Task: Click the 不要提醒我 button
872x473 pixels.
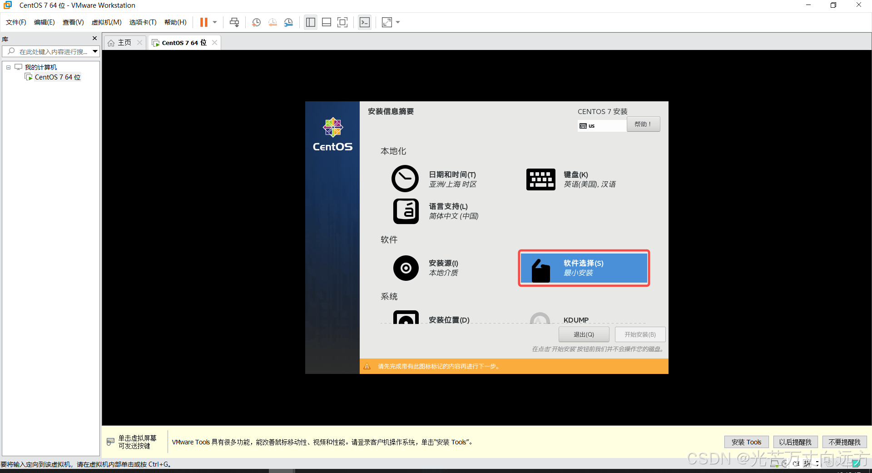Action: click(844, 442)
